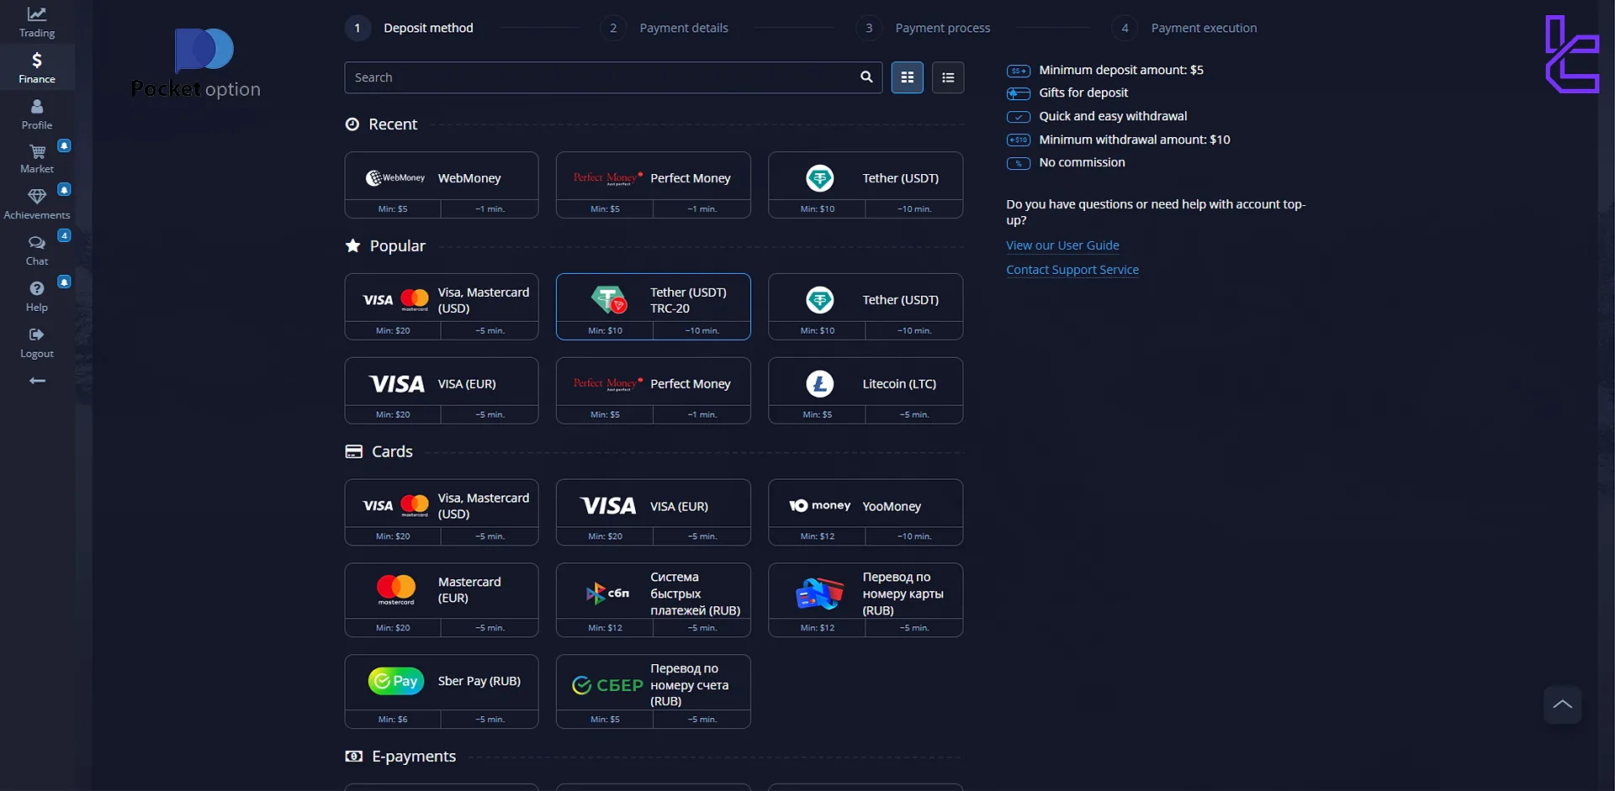The height and width of the screenshot is (791, 1615).
Task: Choose YooMoney deposit method
Action: point(866,513)
